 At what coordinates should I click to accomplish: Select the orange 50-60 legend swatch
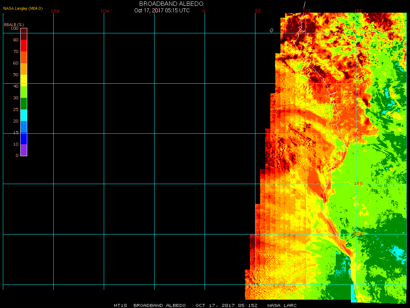24,69
